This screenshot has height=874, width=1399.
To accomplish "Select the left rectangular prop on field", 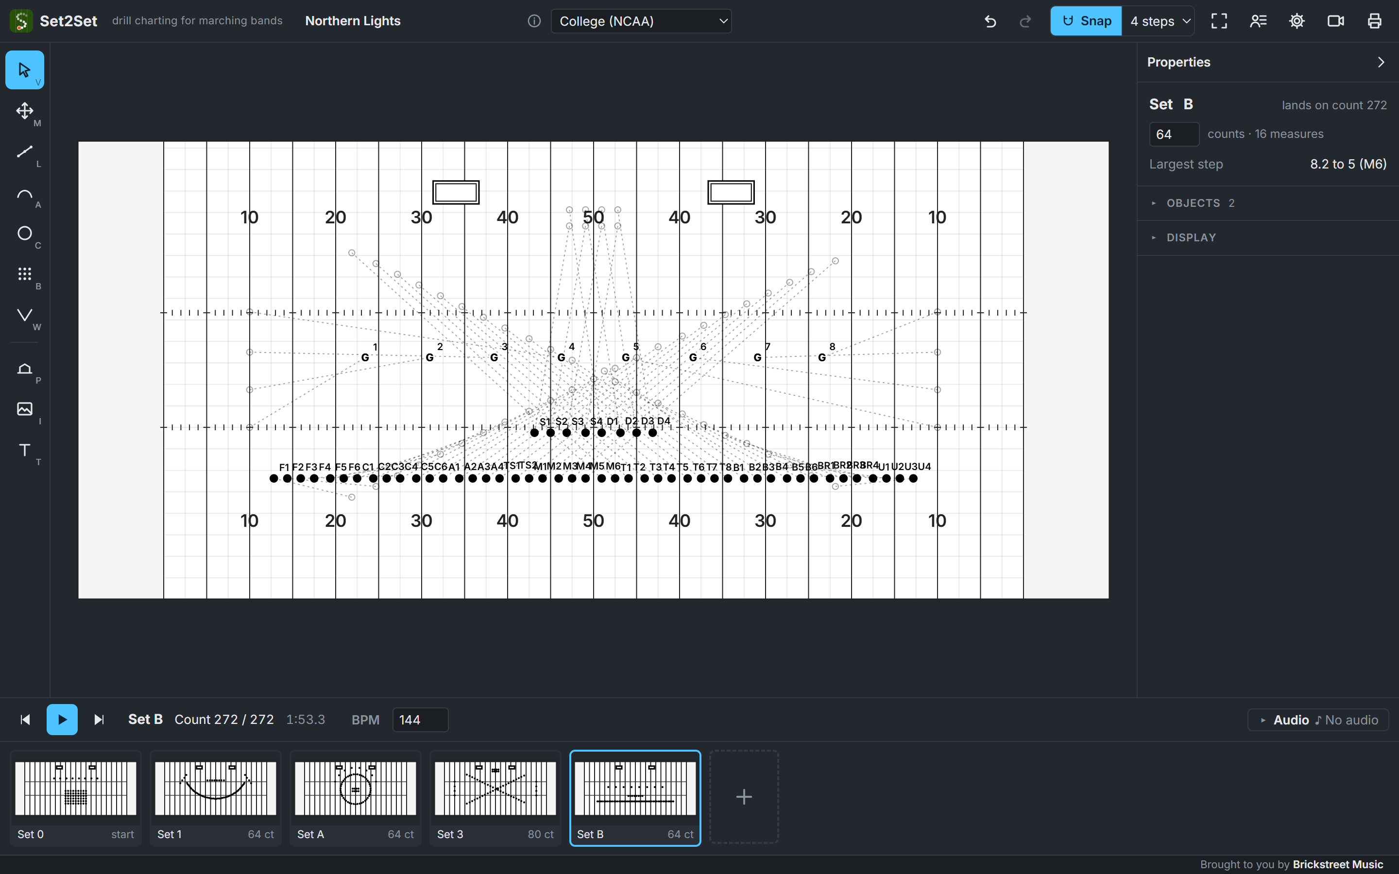I will coord(456,192).
